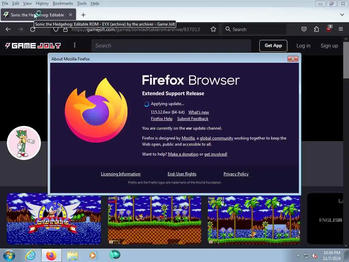This screenshot has height=262, width=349.
Task: Click the network tray icon
Action: 306,256
